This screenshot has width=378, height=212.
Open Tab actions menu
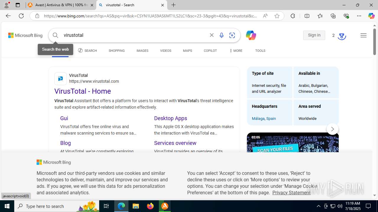[18, 5]
